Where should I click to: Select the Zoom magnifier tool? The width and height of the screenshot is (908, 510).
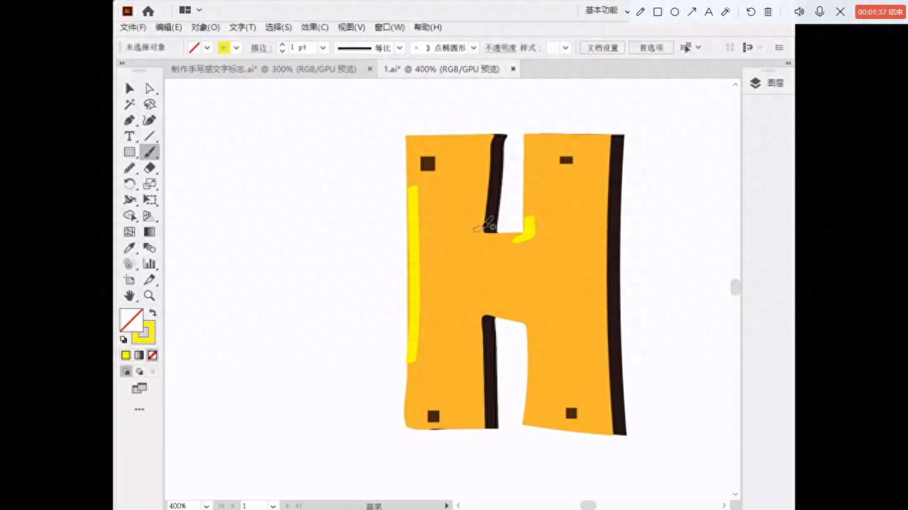point(150,295)
